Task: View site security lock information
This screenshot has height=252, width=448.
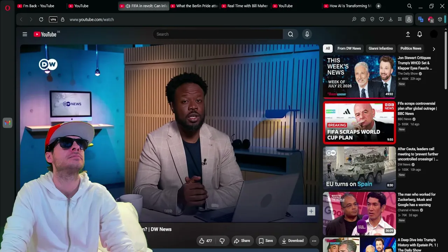Action: point(63,20)
